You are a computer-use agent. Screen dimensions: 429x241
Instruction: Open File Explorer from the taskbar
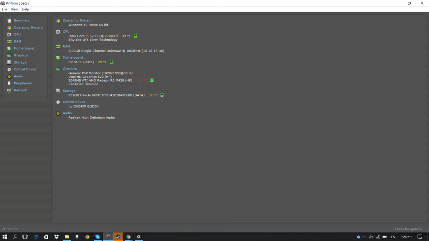(x=66, y=237)
